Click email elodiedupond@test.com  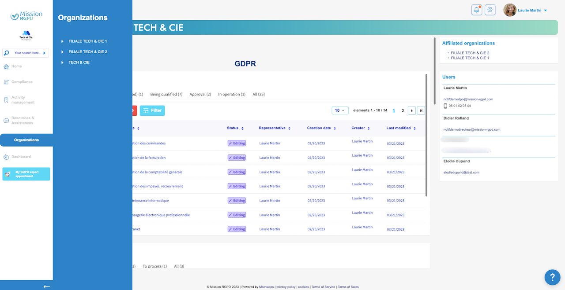pyautogui.click(x=461, y=173)
